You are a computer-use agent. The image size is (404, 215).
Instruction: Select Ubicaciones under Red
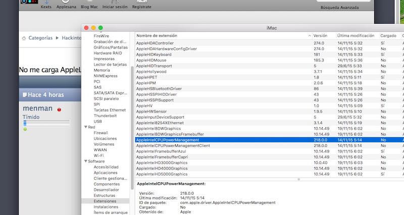(105, 138)
